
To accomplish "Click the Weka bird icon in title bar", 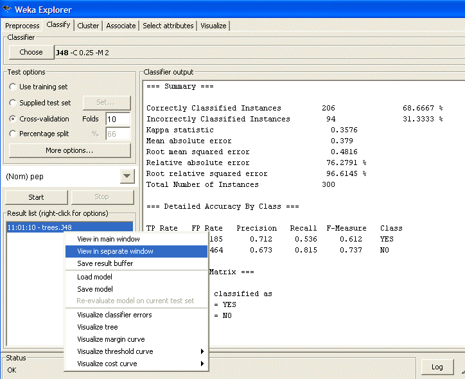I will click(8, 9).
